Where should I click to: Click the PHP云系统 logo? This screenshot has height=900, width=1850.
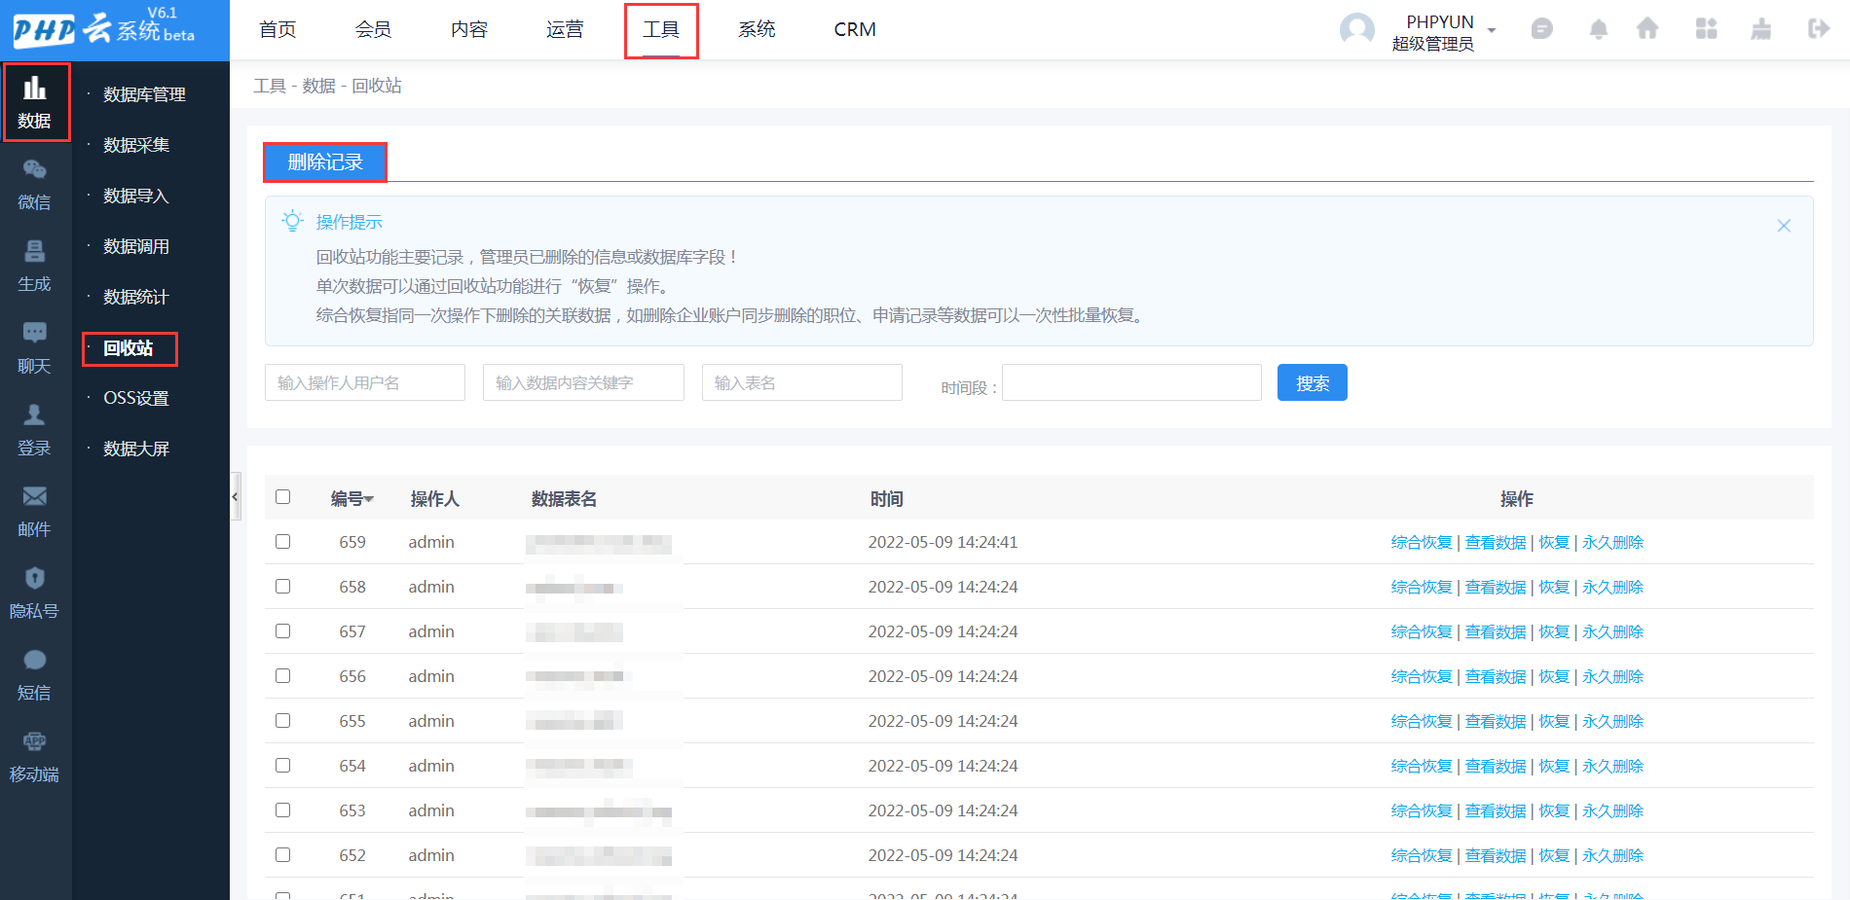click(104, 27)
